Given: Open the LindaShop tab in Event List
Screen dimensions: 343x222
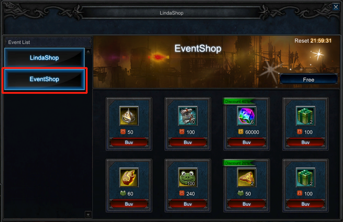Looking at the screenshot, I should [x=44, y=58].
